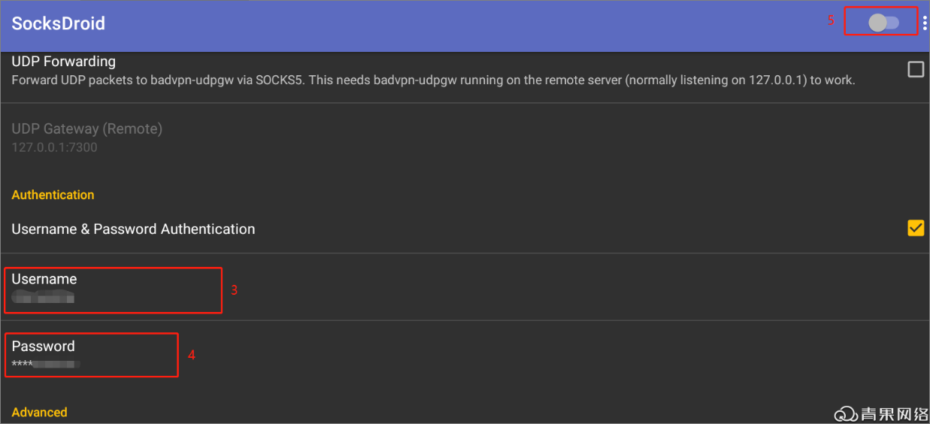Open the three-dot overflow menu
The height and width of the screenshot is (424, 930).
(925, 23)
